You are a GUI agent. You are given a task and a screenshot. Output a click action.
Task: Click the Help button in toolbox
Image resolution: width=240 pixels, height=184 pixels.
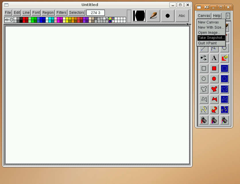(x=217, y=16)
